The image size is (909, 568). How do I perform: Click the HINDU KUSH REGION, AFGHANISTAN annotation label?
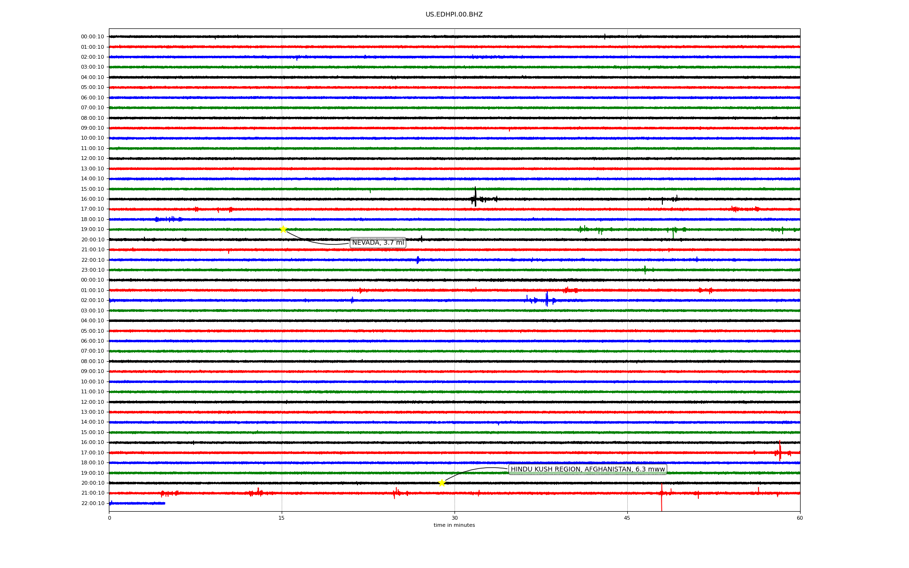[x=588, y=470]
